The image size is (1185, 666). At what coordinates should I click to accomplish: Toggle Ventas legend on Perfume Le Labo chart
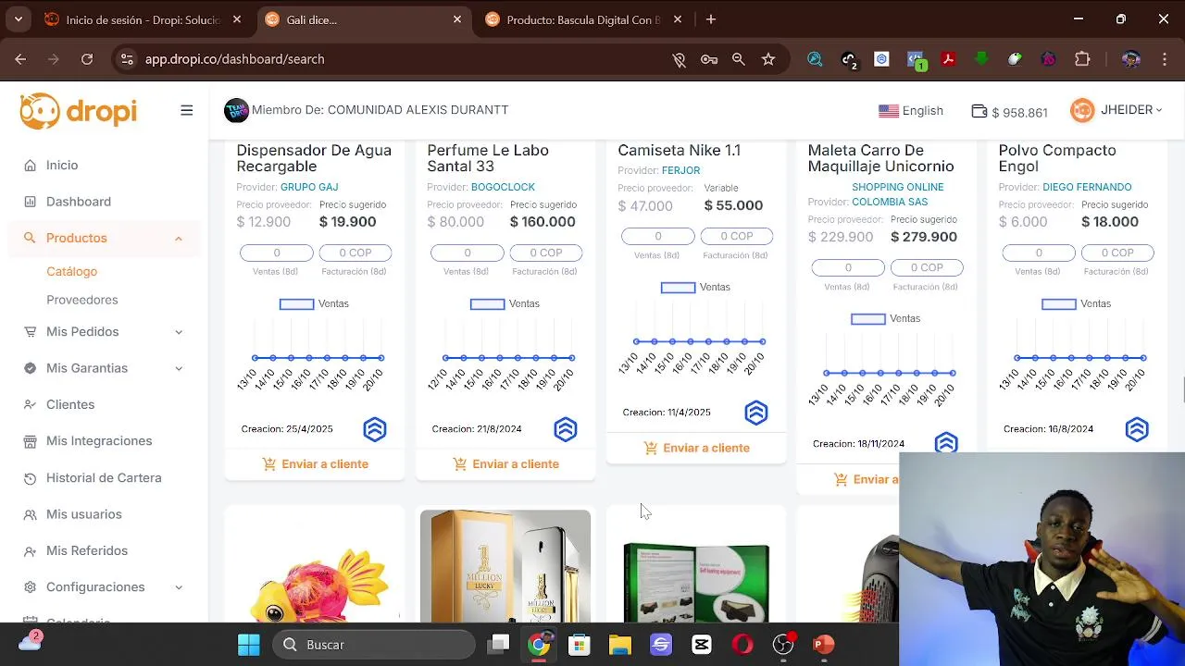click(505, 304)
